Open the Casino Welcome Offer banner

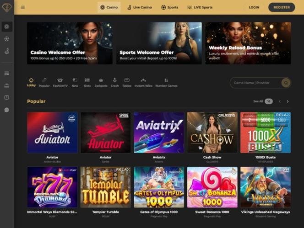tap(70, 43)
